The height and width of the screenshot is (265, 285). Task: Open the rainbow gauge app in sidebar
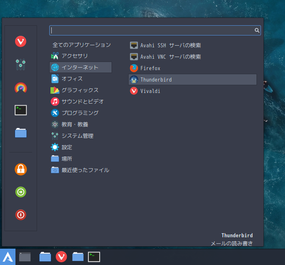pyautogui.click(x=21, y=88)
